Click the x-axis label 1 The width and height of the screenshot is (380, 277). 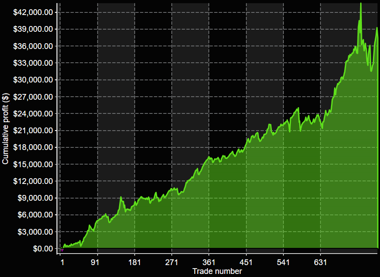point(62,262)
